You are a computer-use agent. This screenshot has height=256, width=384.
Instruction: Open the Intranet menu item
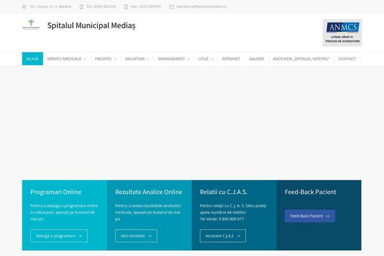point(231,59)
